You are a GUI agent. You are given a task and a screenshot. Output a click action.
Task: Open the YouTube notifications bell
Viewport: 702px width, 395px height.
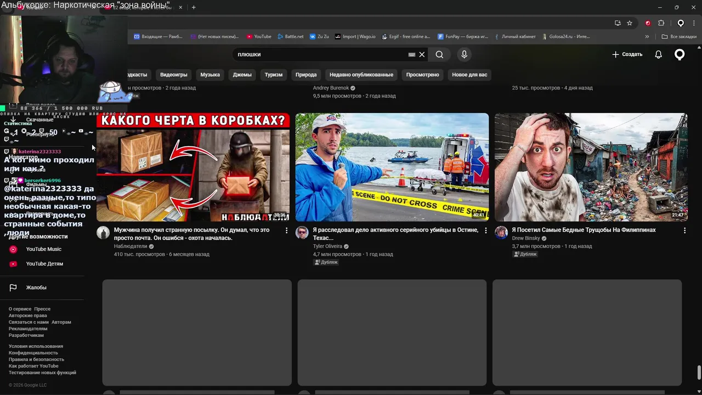click(658, 54)
